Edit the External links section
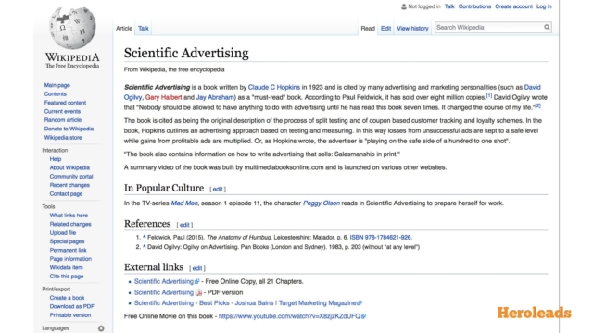Screen dimensions: 593x333 (x=197, y=268)
